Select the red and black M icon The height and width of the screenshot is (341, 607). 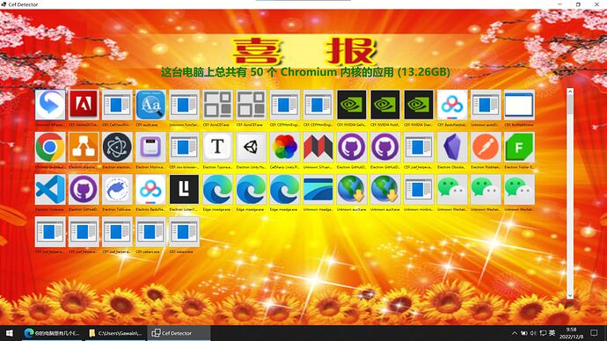click(318, 147)
